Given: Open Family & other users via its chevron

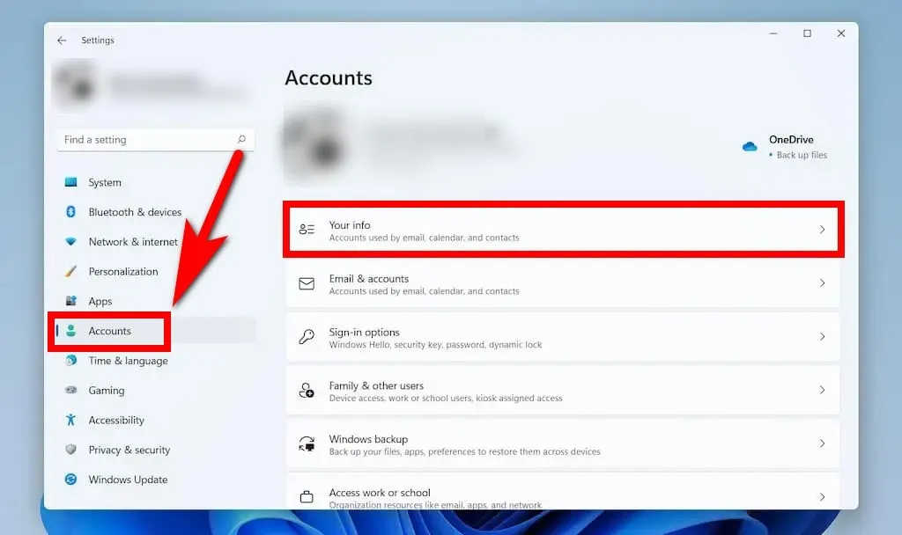Looking at the screenshot, I should coord(823,390).
